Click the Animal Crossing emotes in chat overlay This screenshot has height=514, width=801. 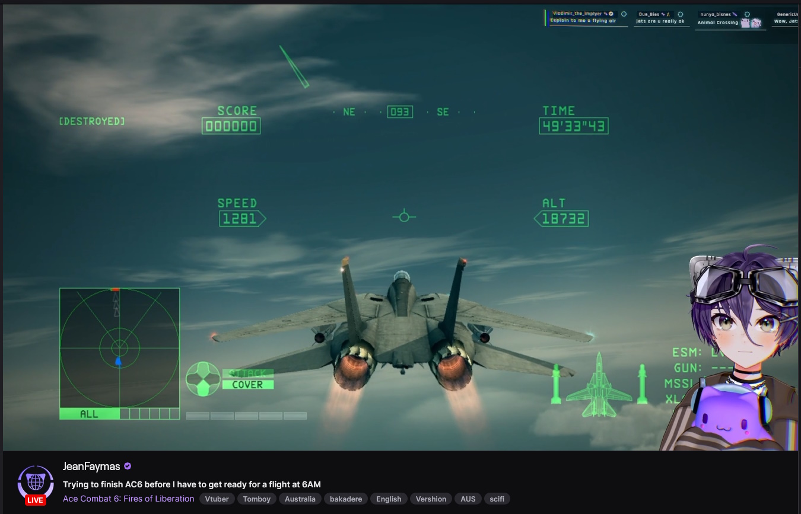click(x=751, y=23)
